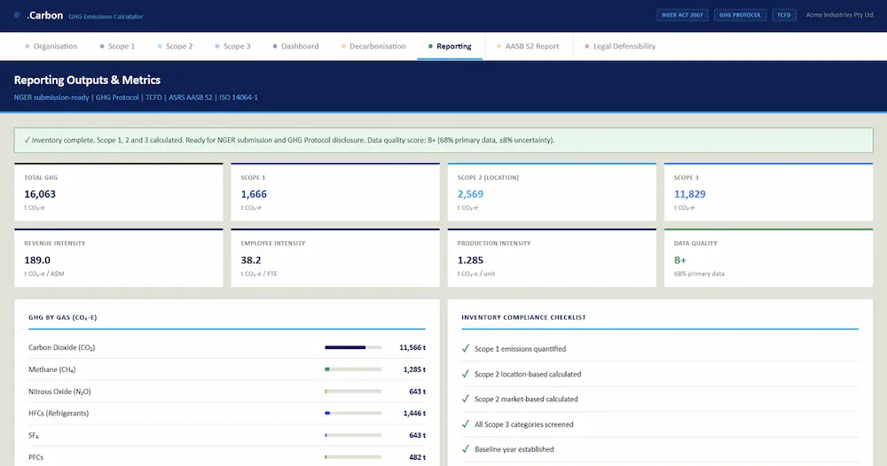The height and width of the screenshot is (466, 887).
Task: Click the Carbon Dioxide (CO₂) row label
Action: pos(62,348)
